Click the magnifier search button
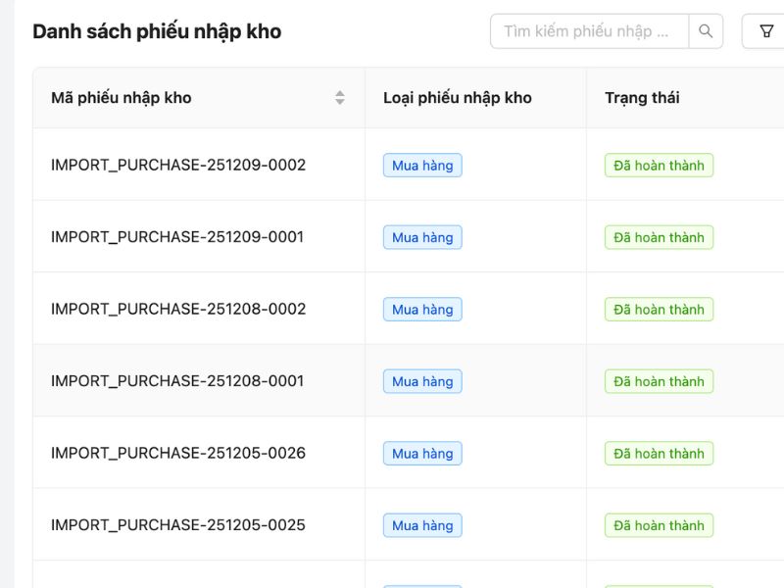 [706, 31]
